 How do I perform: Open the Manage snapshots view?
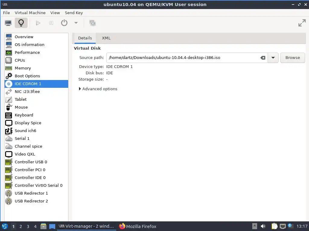[92, 23]
